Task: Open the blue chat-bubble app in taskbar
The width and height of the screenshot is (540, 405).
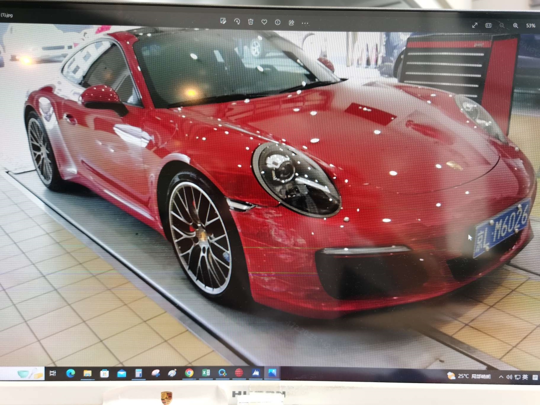Action: tap(222, 373)
